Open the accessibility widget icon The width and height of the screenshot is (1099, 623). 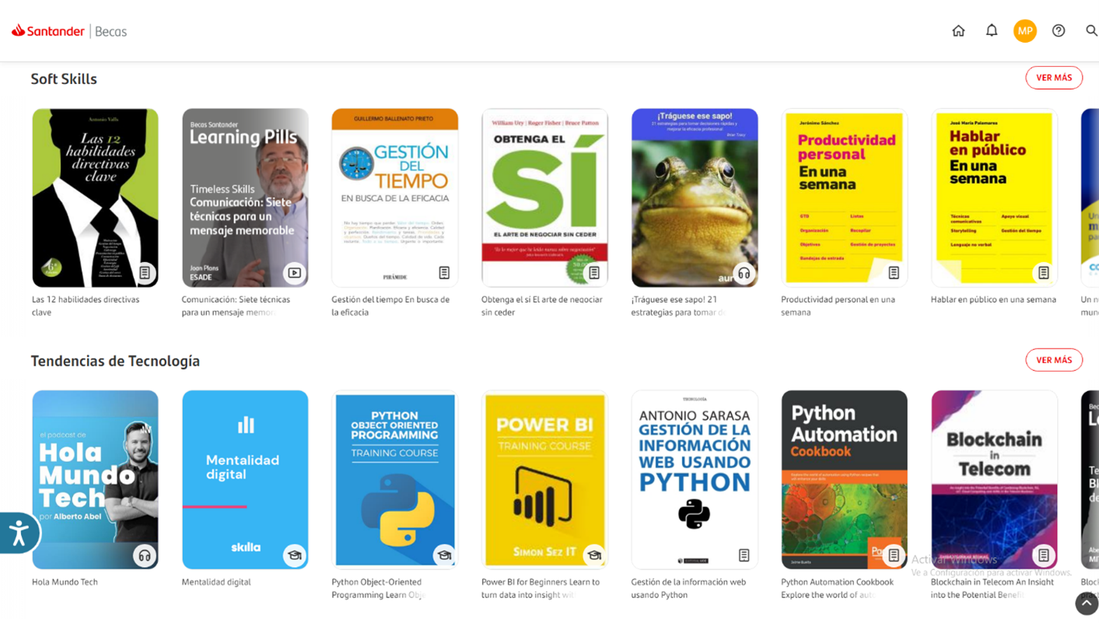pyautogui.click(x=18, y=533)
